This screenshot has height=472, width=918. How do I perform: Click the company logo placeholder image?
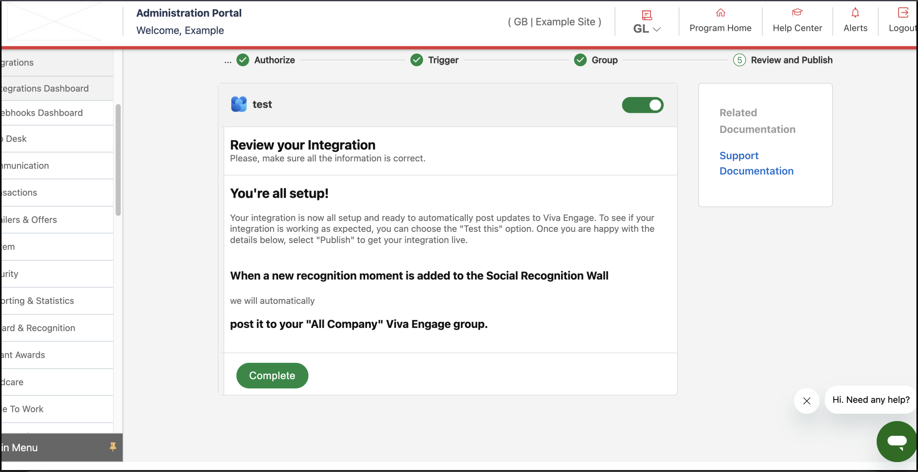click(x=54, y=21)
